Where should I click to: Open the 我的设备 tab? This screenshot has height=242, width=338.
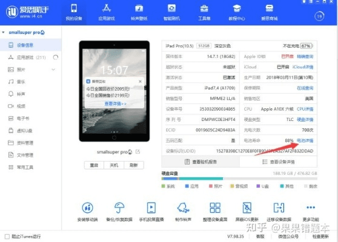74,12
